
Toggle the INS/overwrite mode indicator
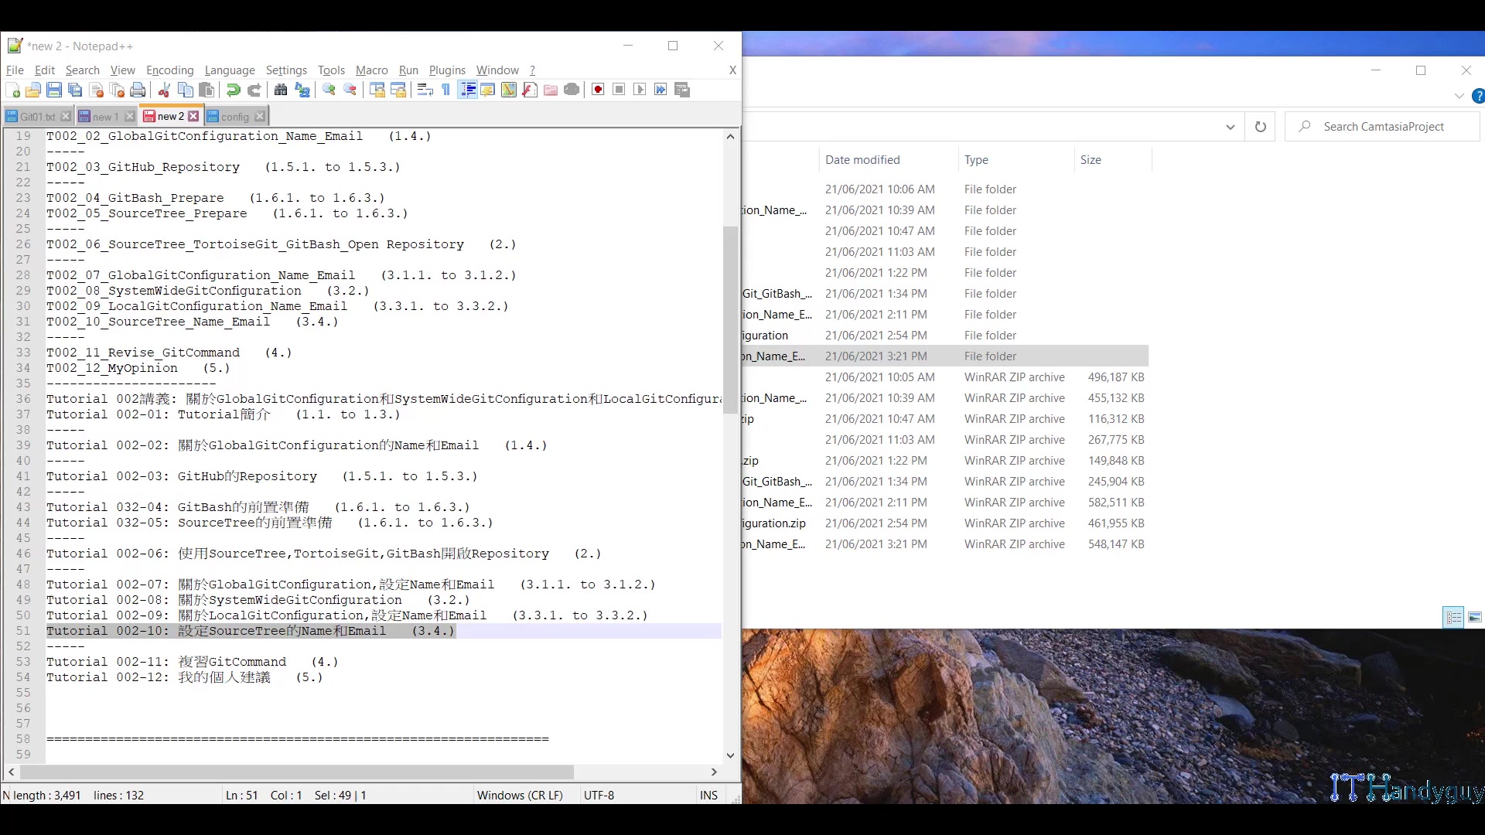[x=708, y=795]
